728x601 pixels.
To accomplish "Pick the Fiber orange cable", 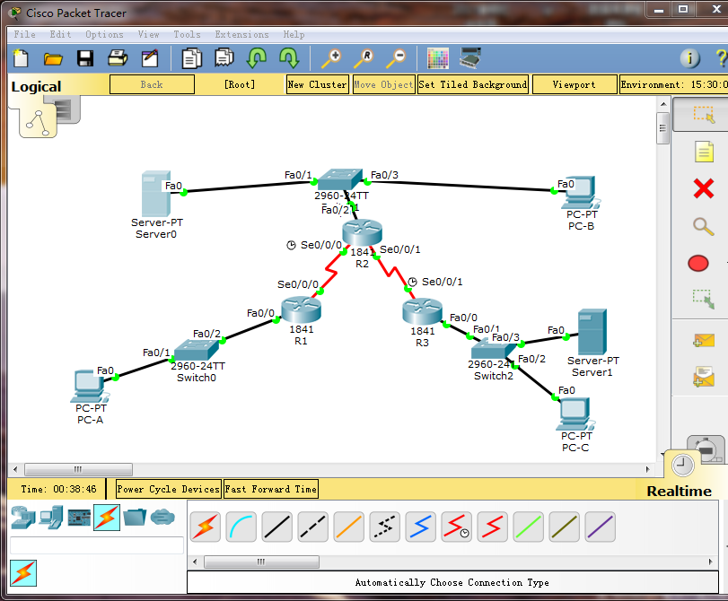I will 348,527.
